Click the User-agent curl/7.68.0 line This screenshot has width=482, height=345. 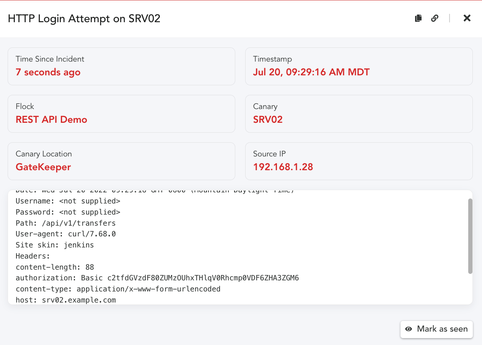[x=65, y=234]
